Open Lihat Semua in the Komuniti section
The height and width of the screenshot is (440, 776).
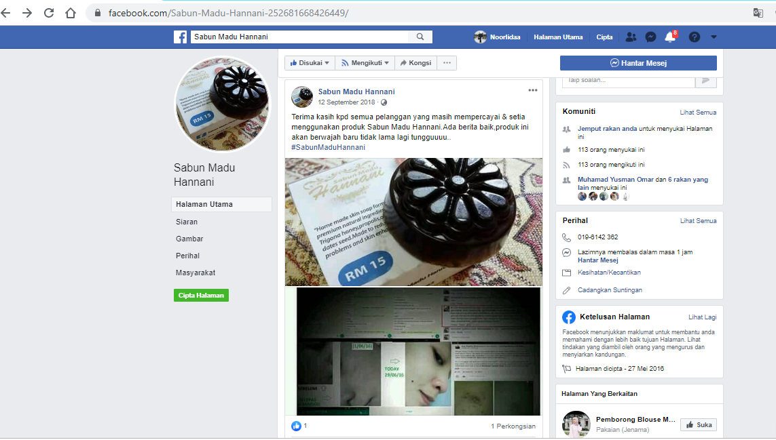click(698, 112)
